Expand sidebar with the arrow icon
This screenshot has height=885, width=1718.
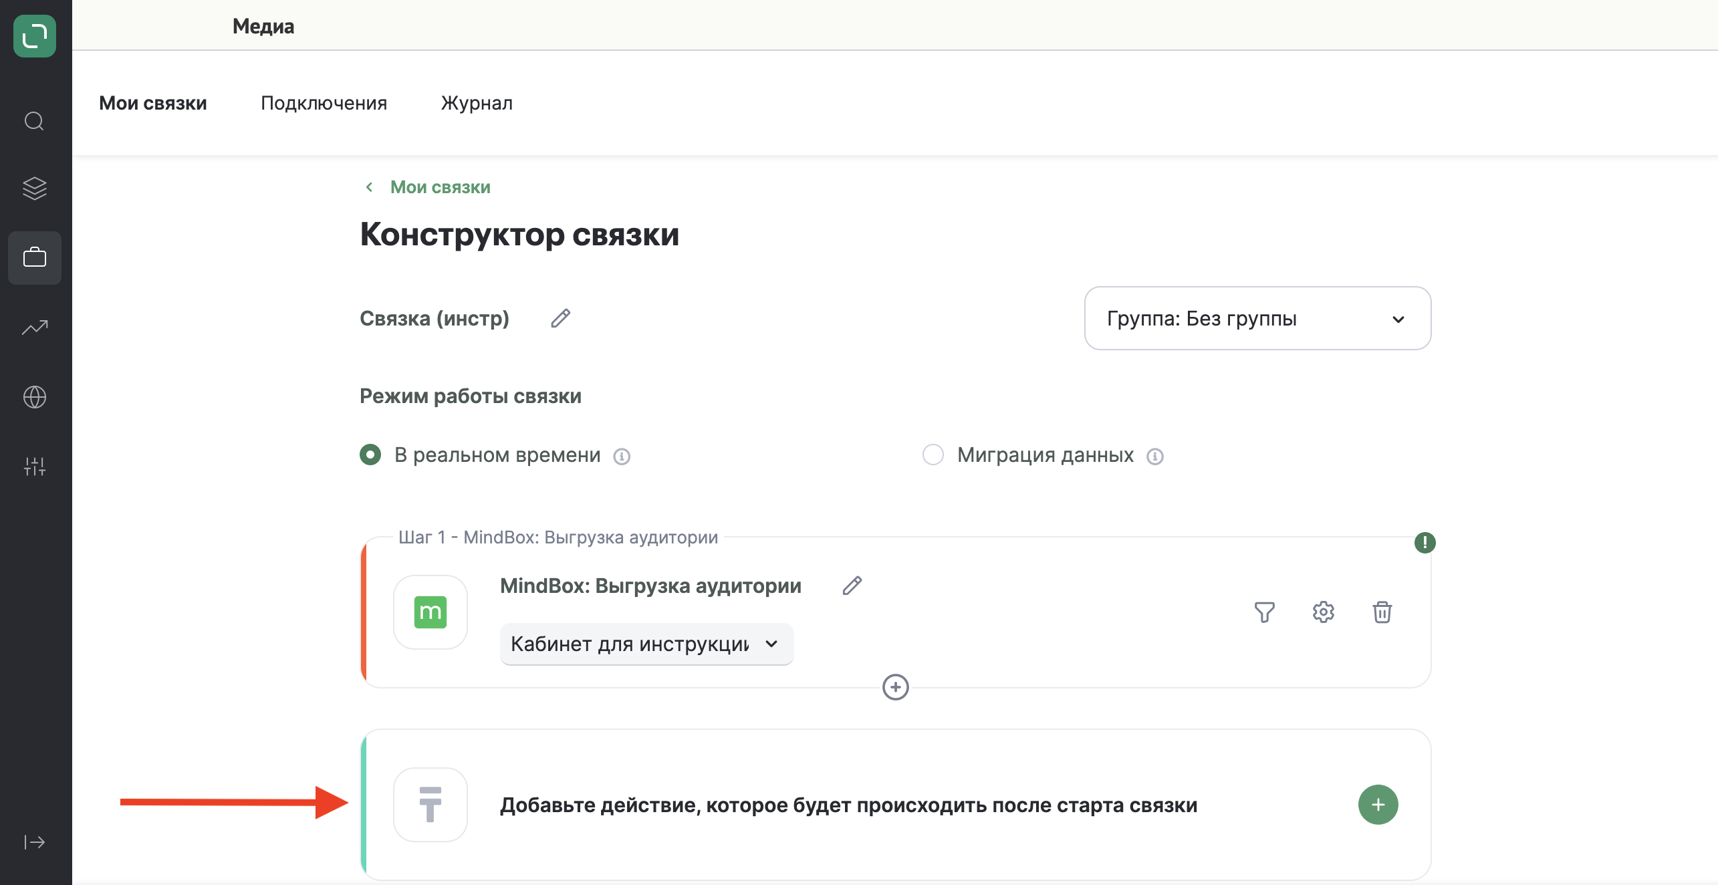coord(35,842)
